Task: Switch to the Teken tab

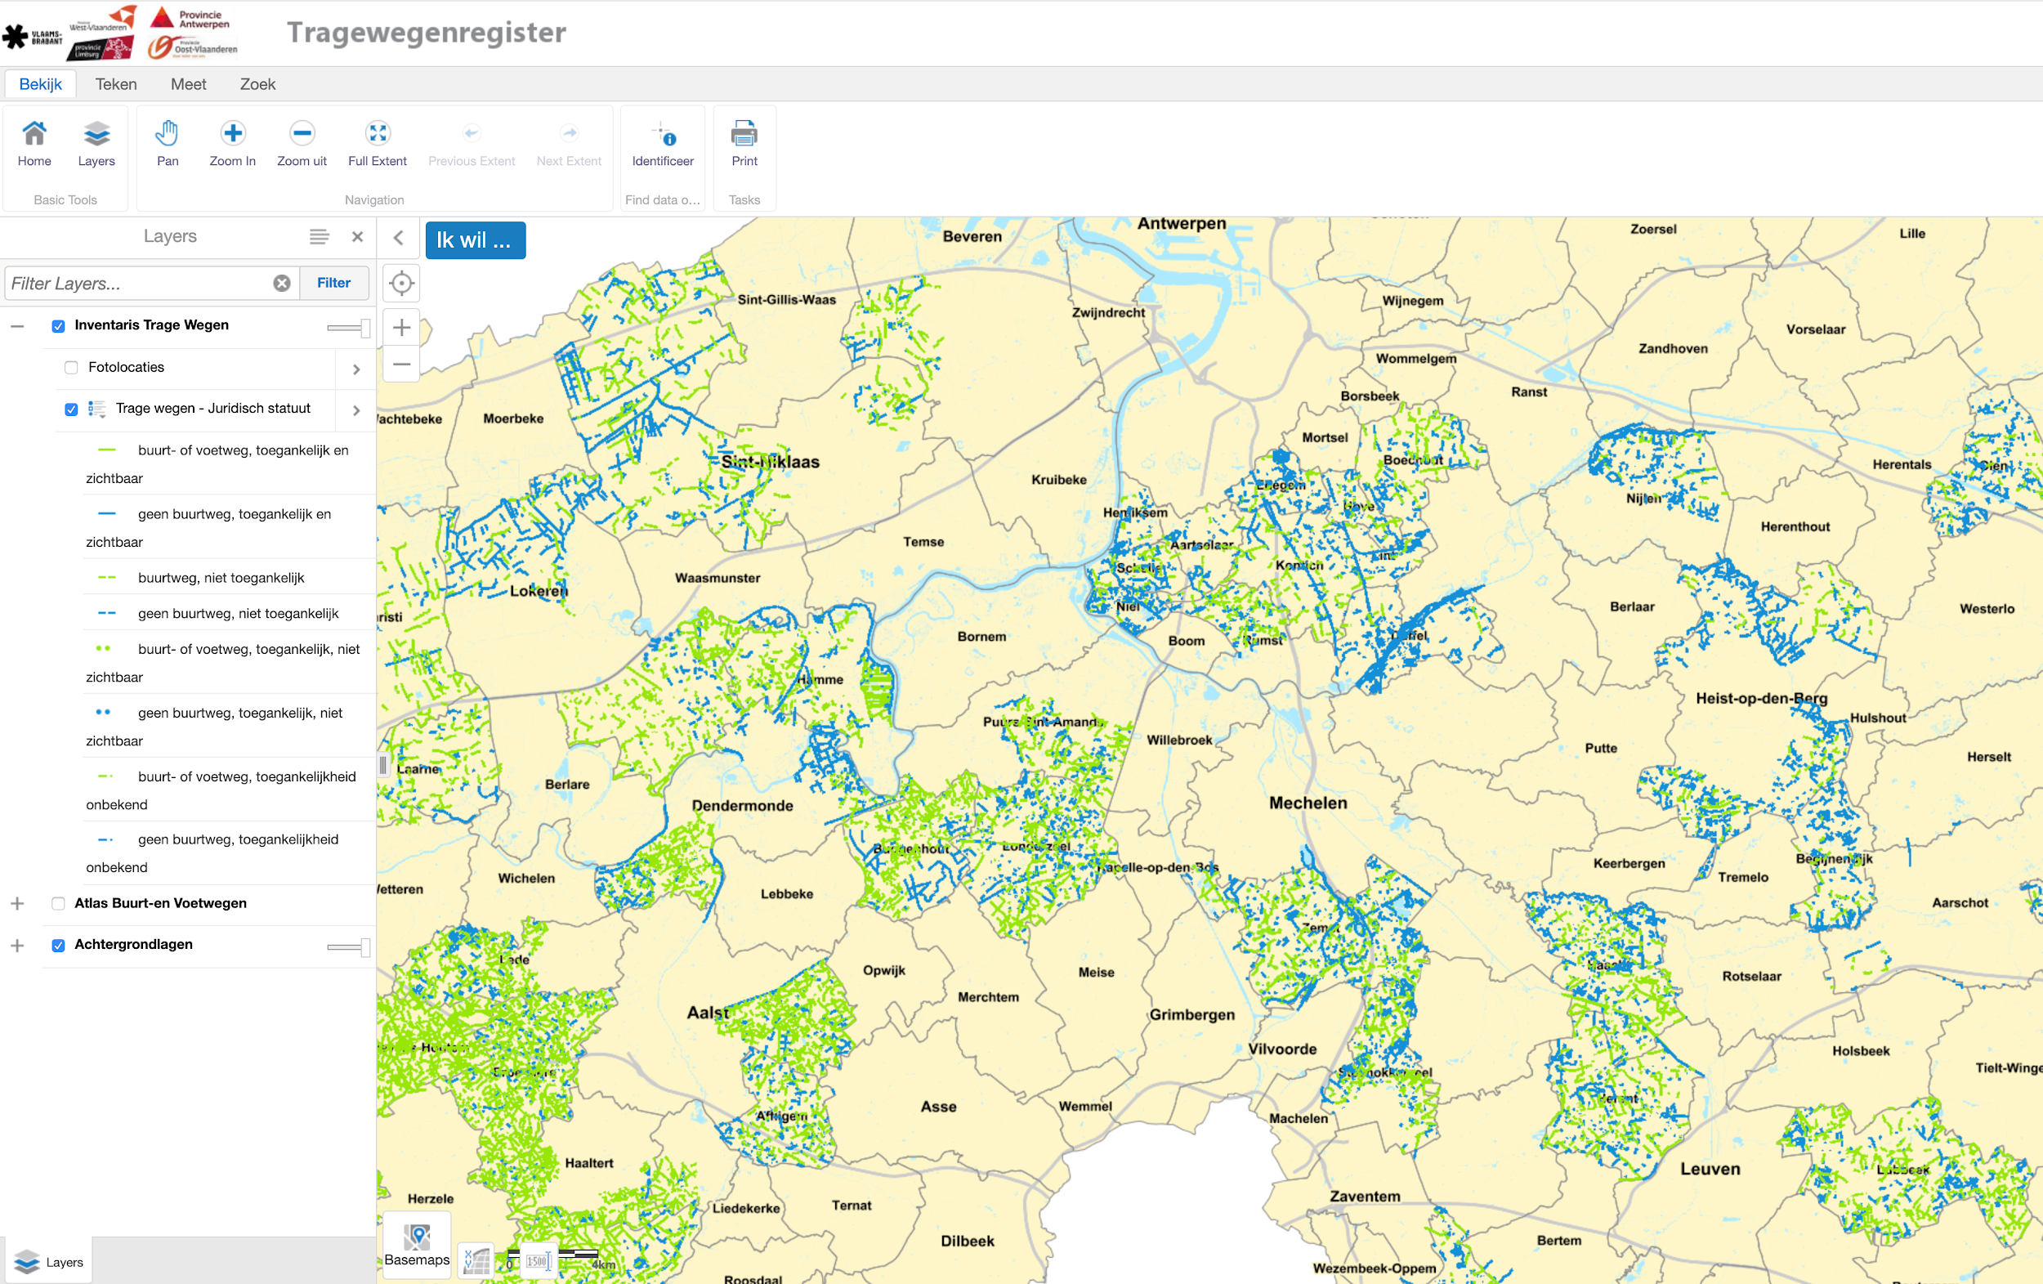Action: (115, 84)
